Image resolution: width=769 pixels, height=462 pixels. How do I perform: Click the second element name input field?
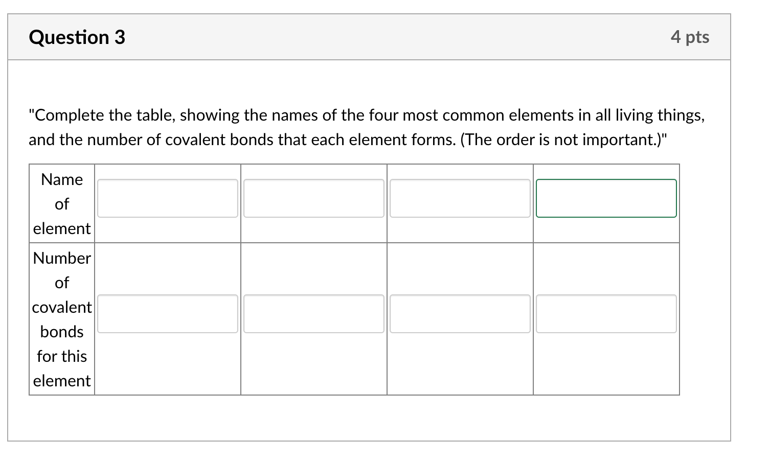pos(314,198)
